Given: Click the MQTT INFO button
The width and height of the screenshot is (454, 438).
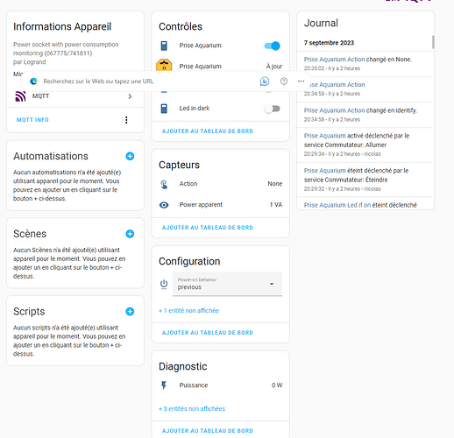Looking at the screenshot, I should 32,120.
